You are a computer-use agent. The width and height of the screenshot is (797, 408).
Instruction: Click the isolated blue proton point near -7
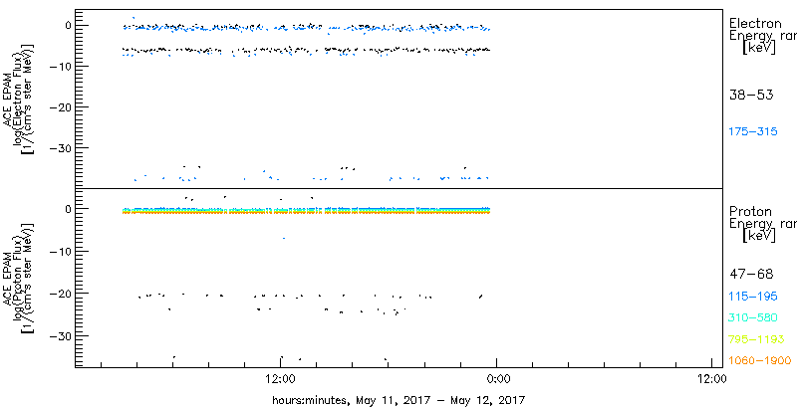pyautogui.click(x=284, y=238)
